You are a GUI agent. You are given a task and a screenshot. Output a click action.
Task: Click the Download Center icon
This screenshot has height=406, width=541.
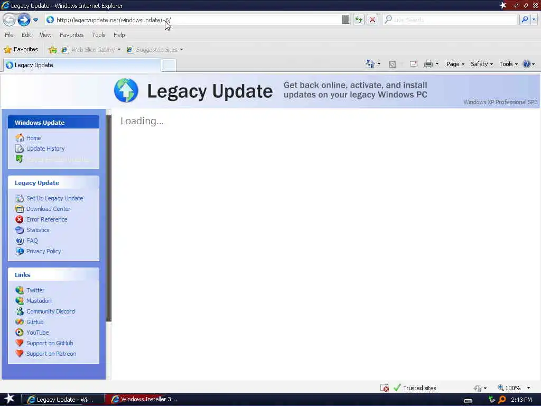click(x=20, y=209)
